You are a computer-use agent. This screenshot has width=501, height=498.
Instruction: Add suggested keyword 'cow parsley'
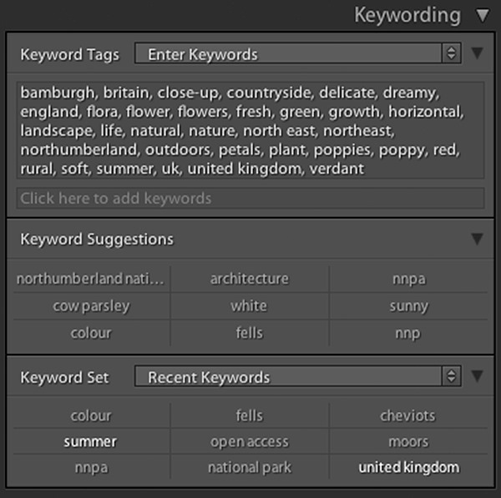pos(91,306)
